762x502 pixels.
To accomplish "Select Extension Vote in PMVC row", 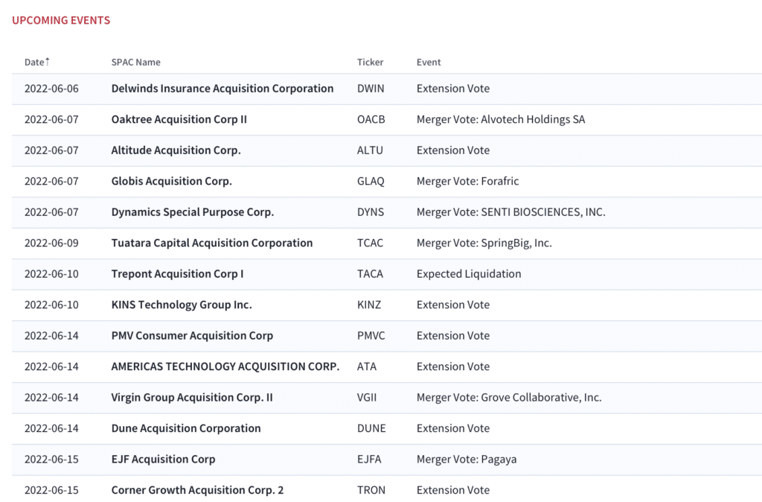I will click(453, 336).
